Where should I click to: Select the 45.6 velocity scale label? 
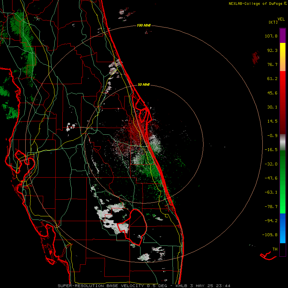272,93
